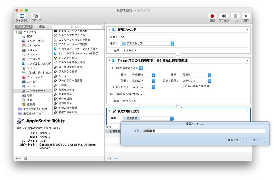Click the 変数オプション 名前 text field

[x=204, y=131]
